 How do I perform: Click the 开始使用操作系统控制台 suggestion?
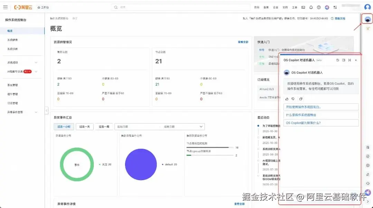pyautogui.click(x=321, y=107)
